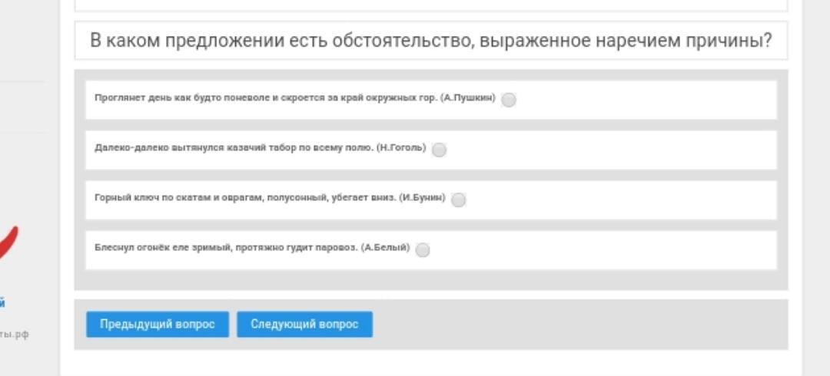The width and height of the screenshot is (830, 376).
Task: Click the (А.Пушкин) attribution text
Action: (468, 98)
